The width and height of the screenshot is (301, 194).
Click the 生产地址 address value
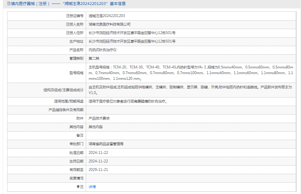point(132,41)
